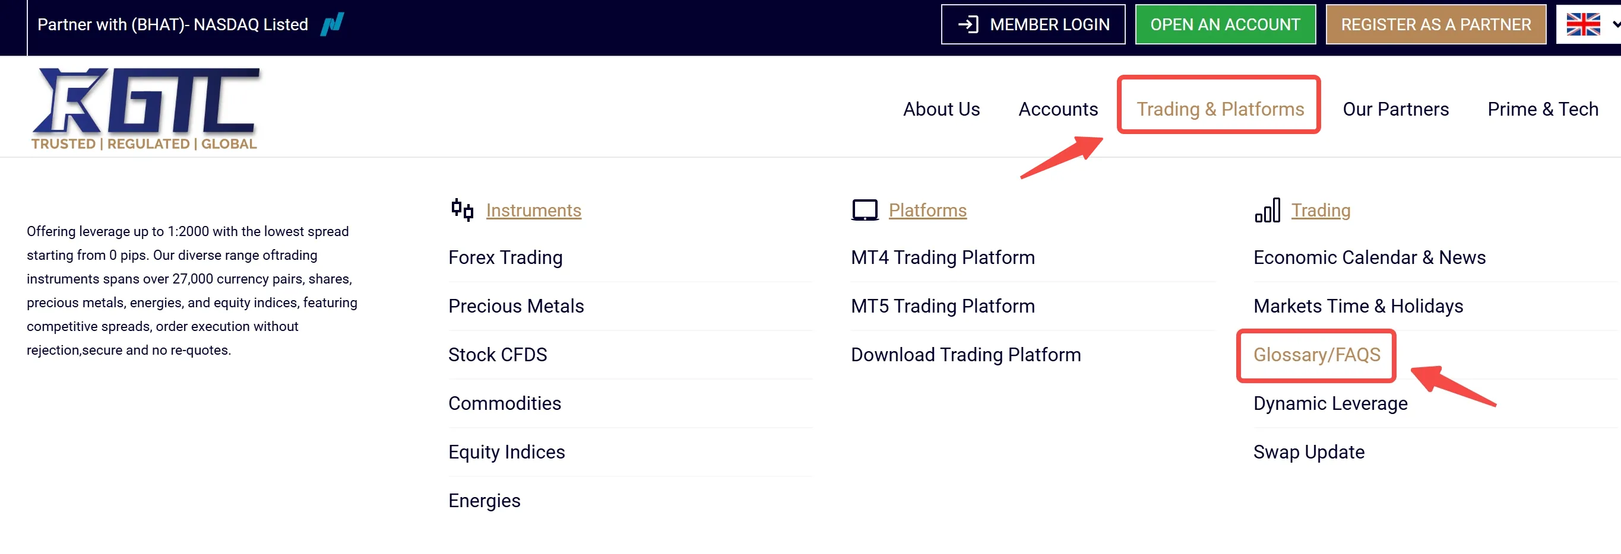The width and height of the screenshot is (1621, 554).
Task: Click the OPEN AN ACCOUNT button
Action: 1224,24
